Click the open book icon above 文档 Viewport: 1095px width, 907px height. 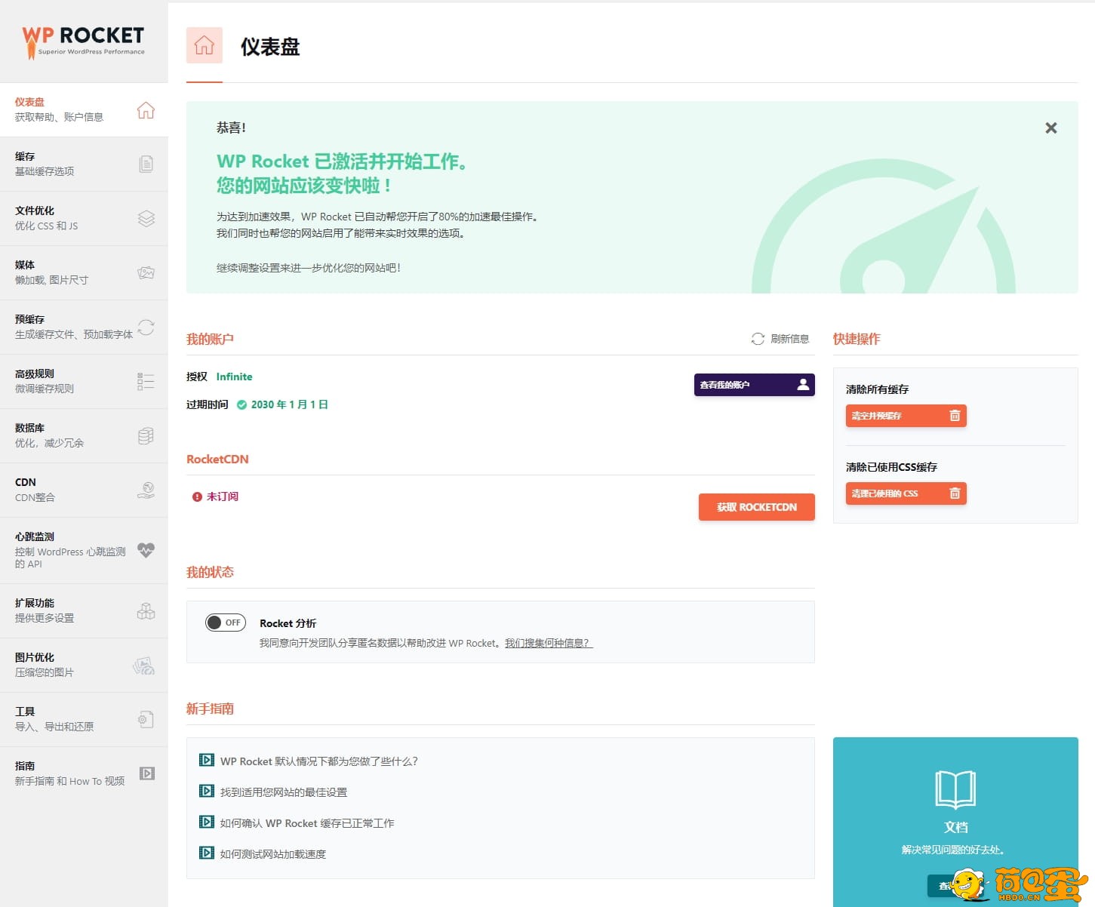tap(955, 789)
